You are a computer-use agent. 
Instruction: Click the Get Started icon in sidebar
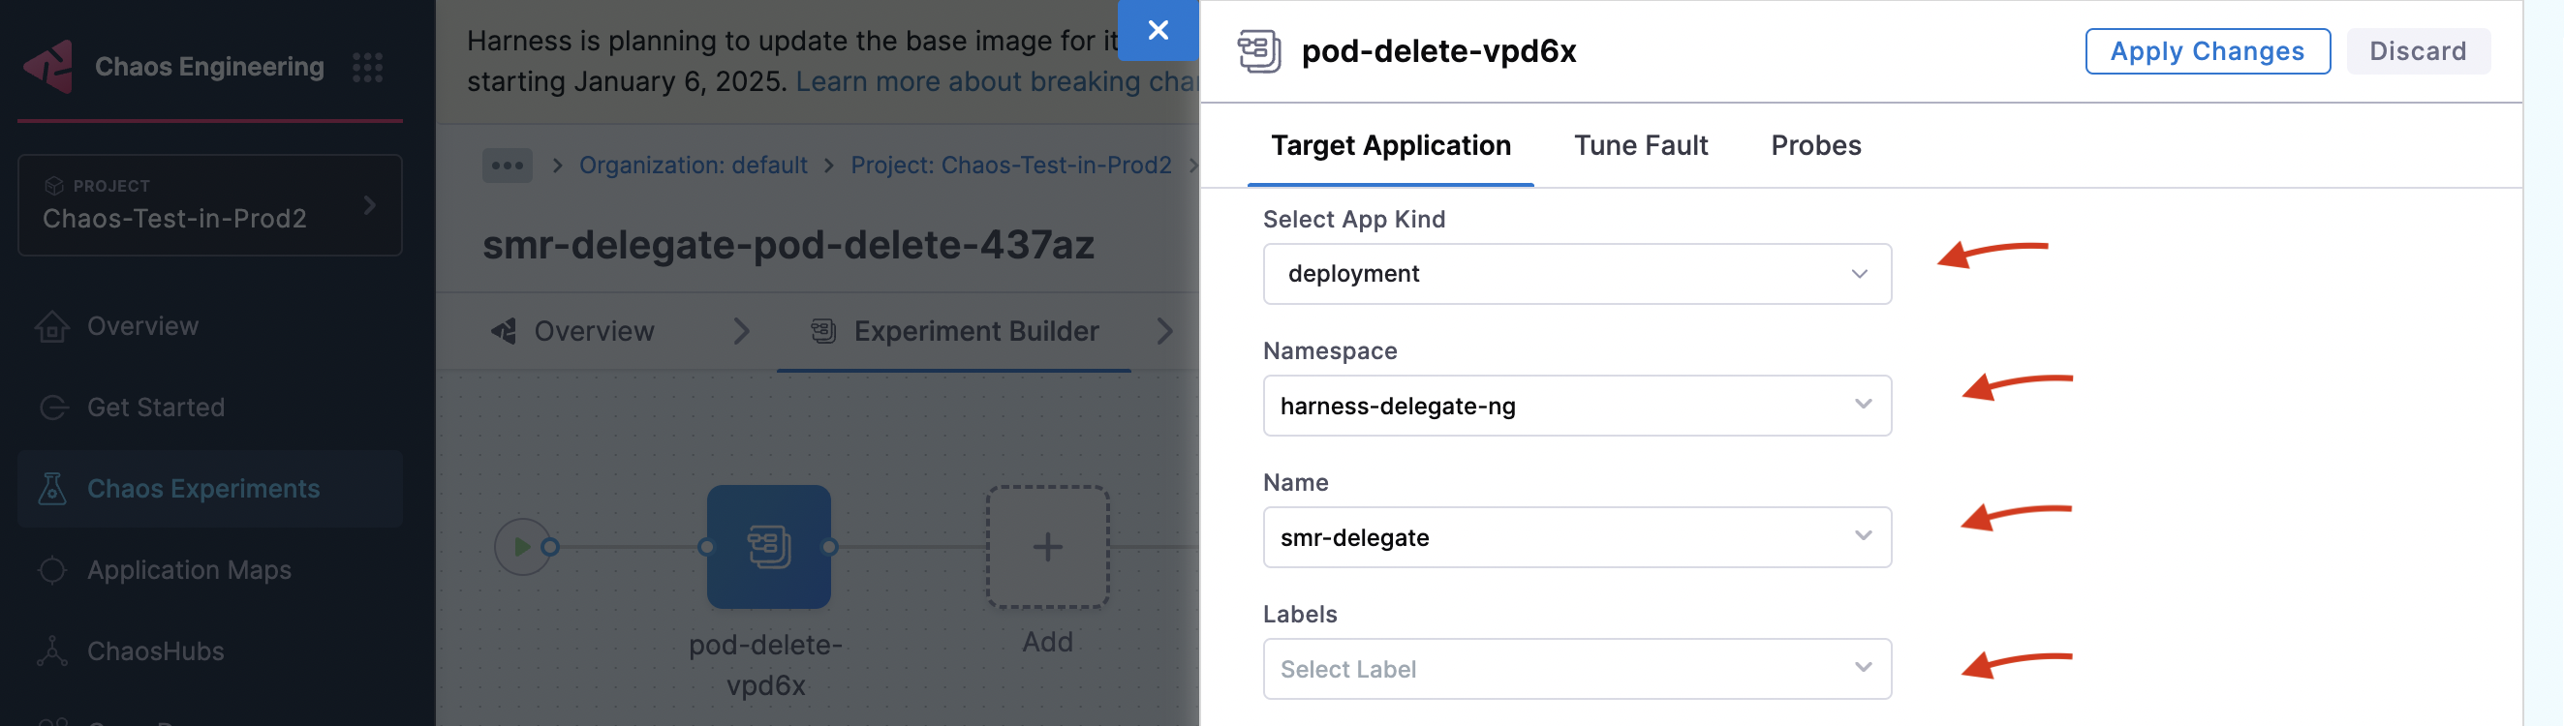51,408
